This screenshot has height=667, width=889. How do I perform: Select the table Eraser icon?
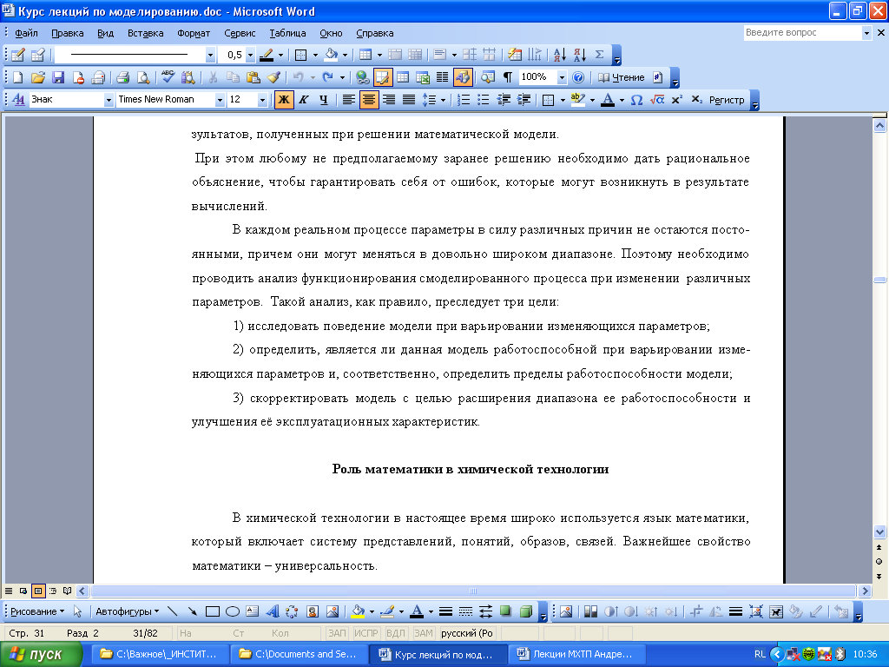tap(38, 55)
